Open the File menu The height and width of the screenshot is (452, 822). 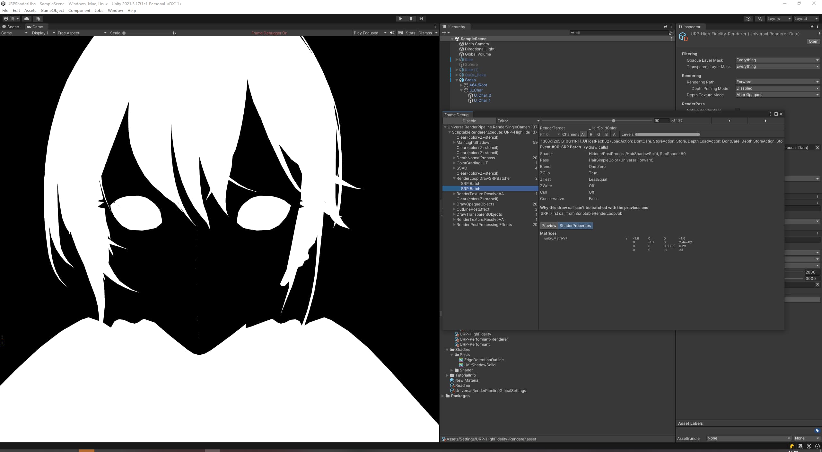point(5,10)
